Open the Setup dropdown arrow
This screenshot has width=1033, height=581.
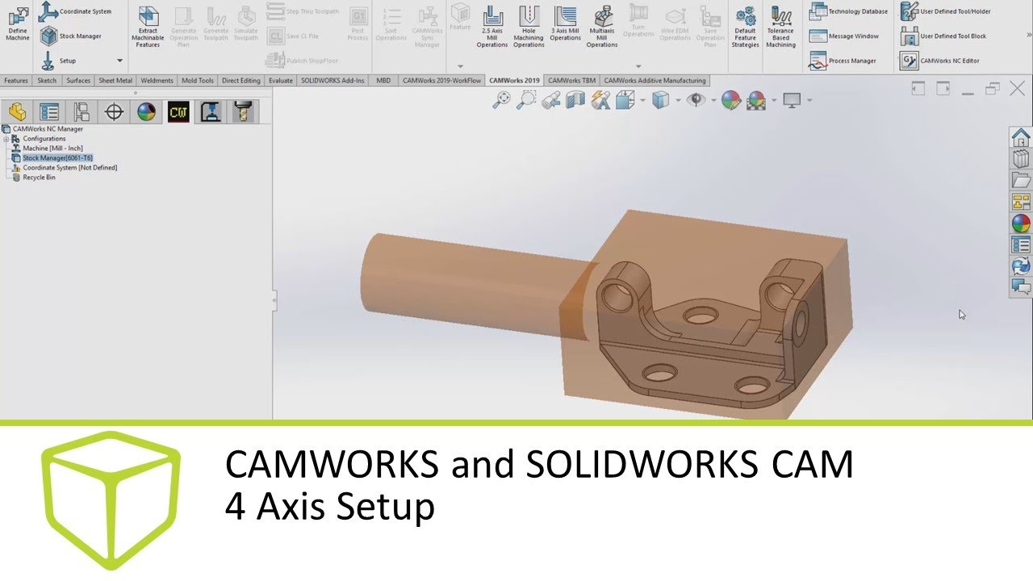[x=119, y=61]
